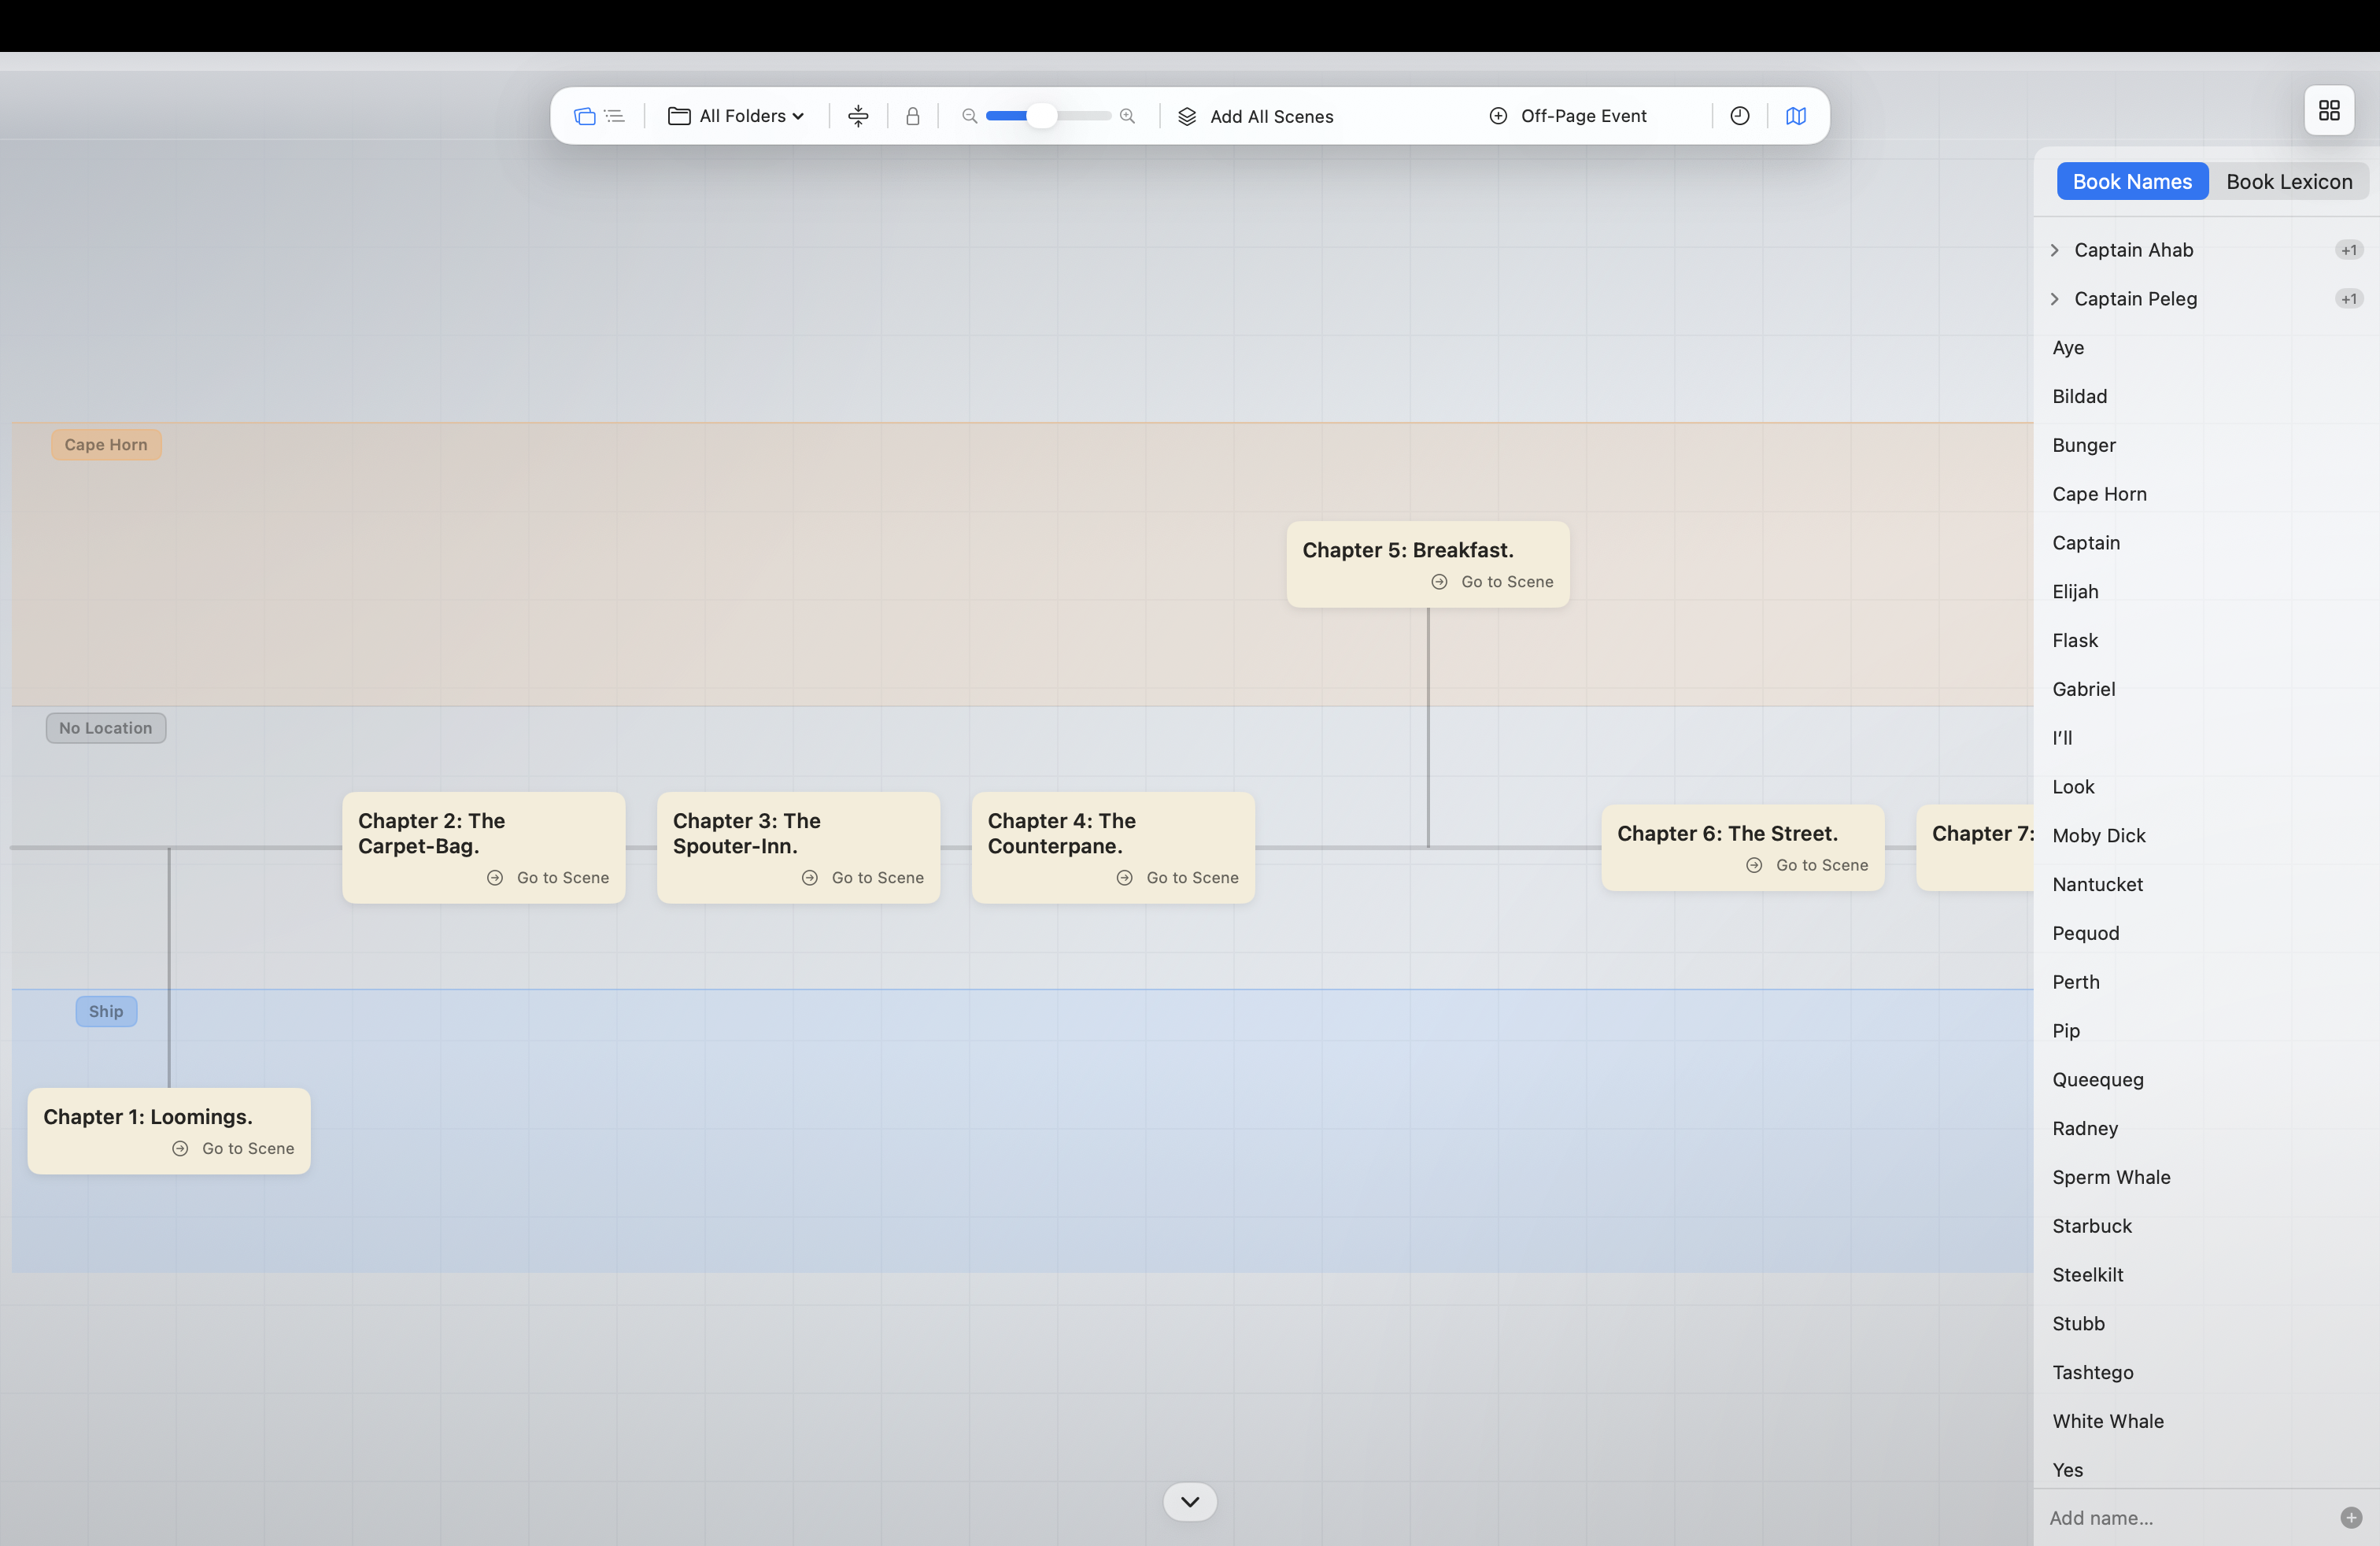Click the collapse rows vertically icon
Image resolution: width=2380 pixels, height=1546 pixels.
point(858,116)
